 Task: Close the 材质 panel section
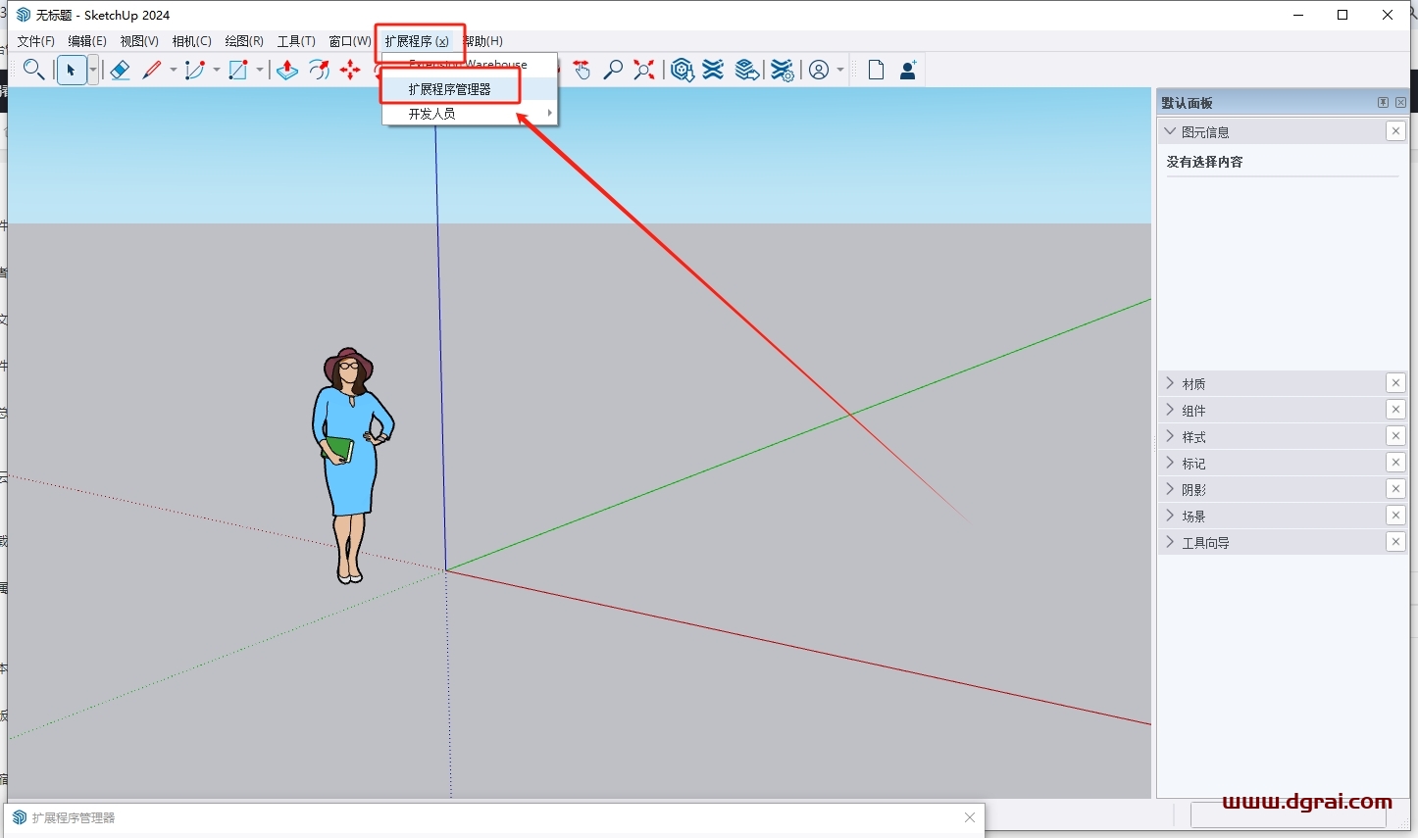click(x=1395, y=383)
